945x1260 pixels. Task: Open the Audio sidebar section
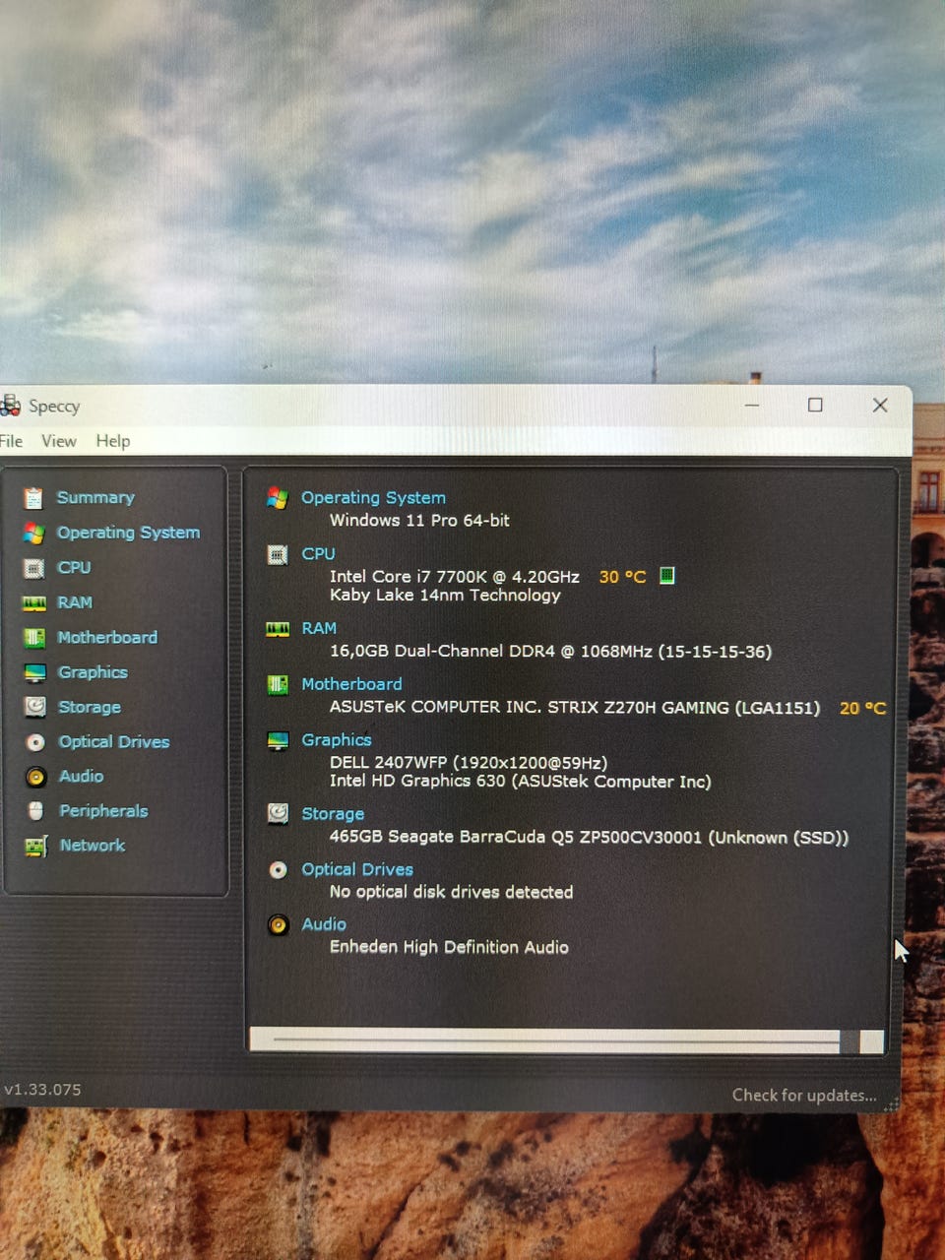click(x=81, y=777)
